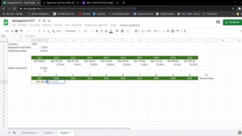Decrease decimal places
The height and width of the screenshot is (136, 242).
coord(49,31)
